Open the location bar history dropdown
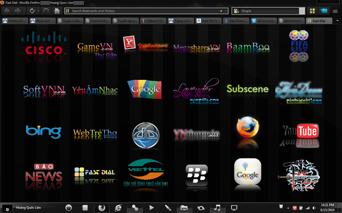 pyautogui.click(x=226, y=11)
